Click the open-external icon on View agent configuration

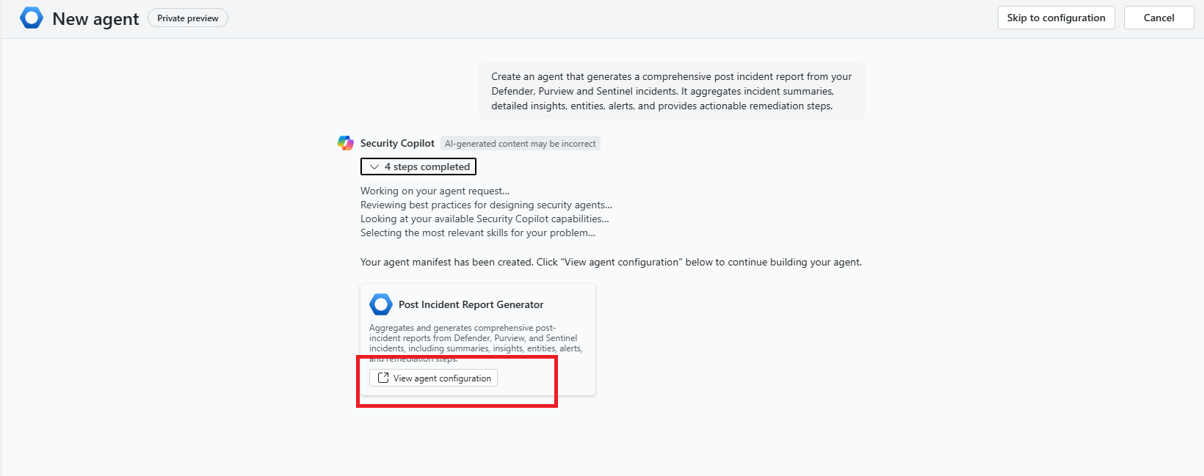point(383,378)
